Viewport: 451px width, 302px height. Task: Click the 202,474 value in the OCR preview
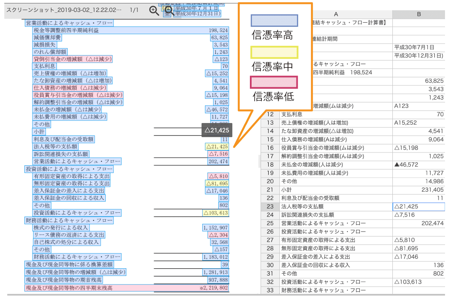tap(218, 161)
